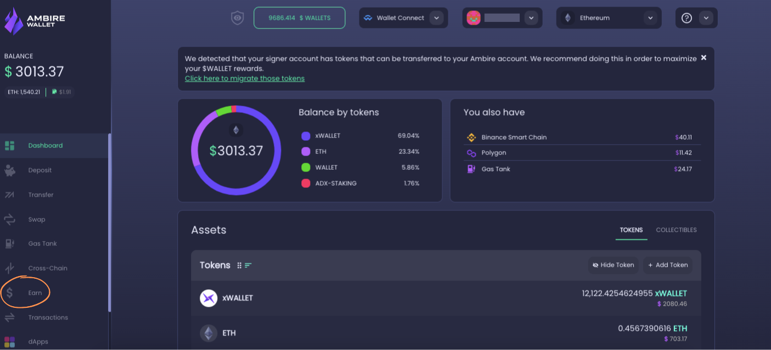771x350 pixels.
Task: Click the Earn dollar sign icon
Action: [x=9, y=293]
